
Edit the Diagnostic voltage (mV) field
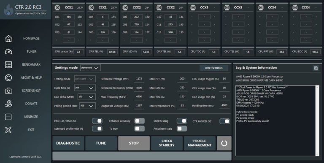tap(139, 106)
